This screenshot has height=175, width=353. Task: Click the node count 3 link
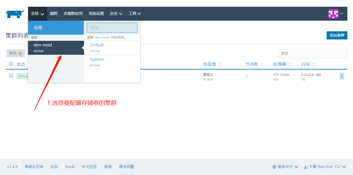click(x=246, y=75)
